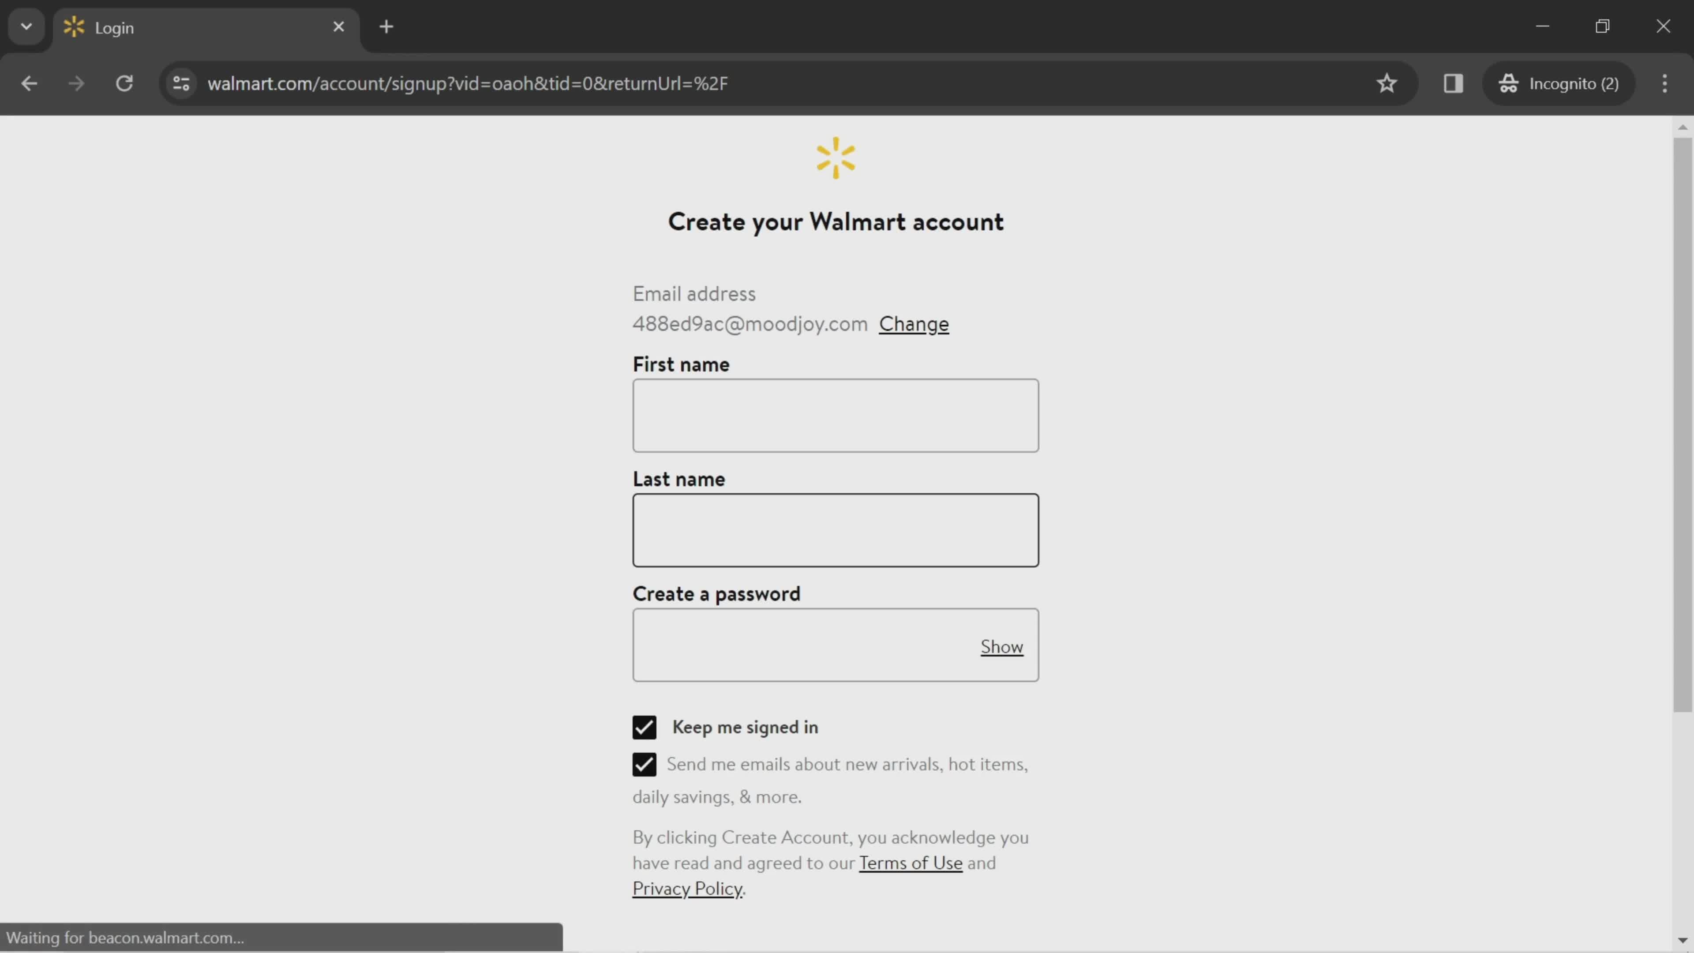Focus the Create a password field
Image resolution: width=1694 pixels, height=953 pixels.
point(835,645)
